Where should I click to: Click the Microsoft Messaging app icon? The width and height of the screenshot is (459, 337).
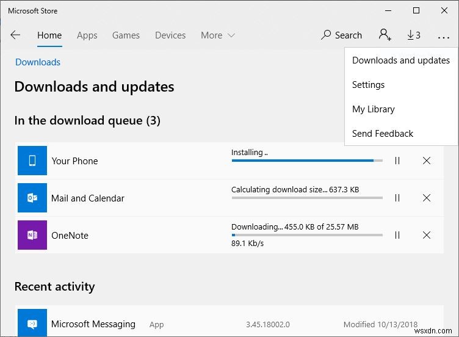[32, 323]
